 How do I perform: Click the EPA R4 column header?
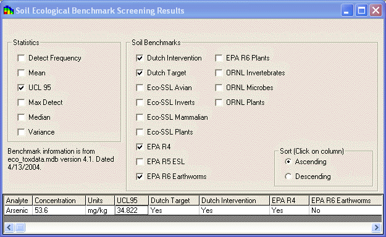click(290, 201)
